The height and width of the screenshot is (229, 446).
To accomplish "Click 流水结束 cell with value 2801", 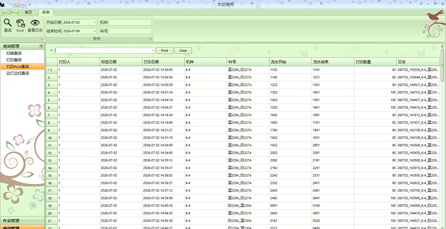I will (x=333, y=213).
